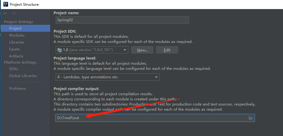Image resolution: width=283 pixels, height=136 pixels.
Task: Select Project in the settings list
Action: [x=15, y=28]
